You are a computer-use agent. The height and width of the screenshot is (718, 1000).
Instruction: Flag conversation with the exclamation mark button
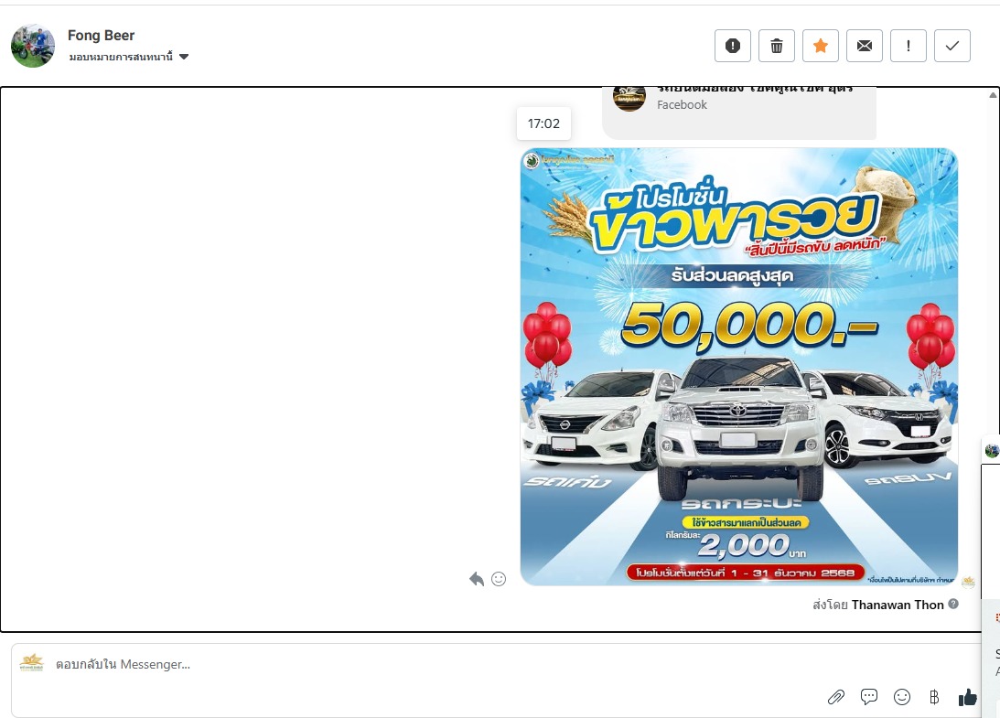(x=909, y=46)
